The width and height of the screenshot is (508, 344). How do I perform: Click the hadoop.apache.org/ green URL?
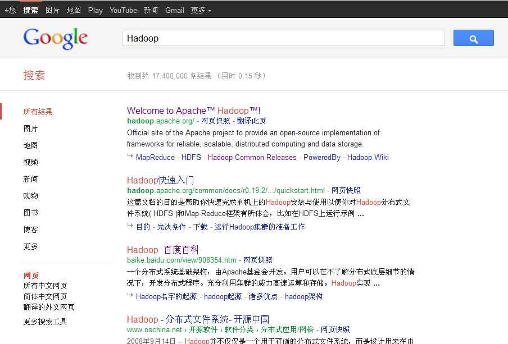(160, 121)
